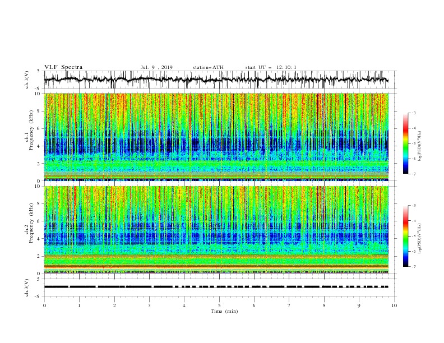Click the "Time (min)" axis title
The height and width of the screenshot is (343, 444).
[224, 311]
